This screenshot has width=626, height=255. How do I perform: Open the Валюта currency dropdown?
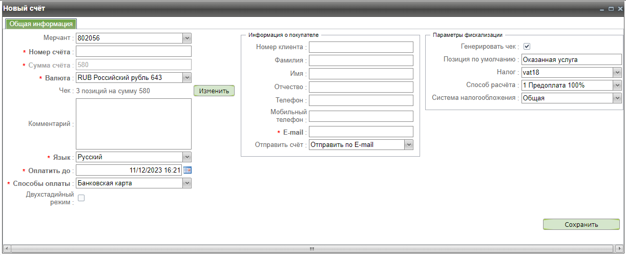pyautogui.click(x=187, y=78)
